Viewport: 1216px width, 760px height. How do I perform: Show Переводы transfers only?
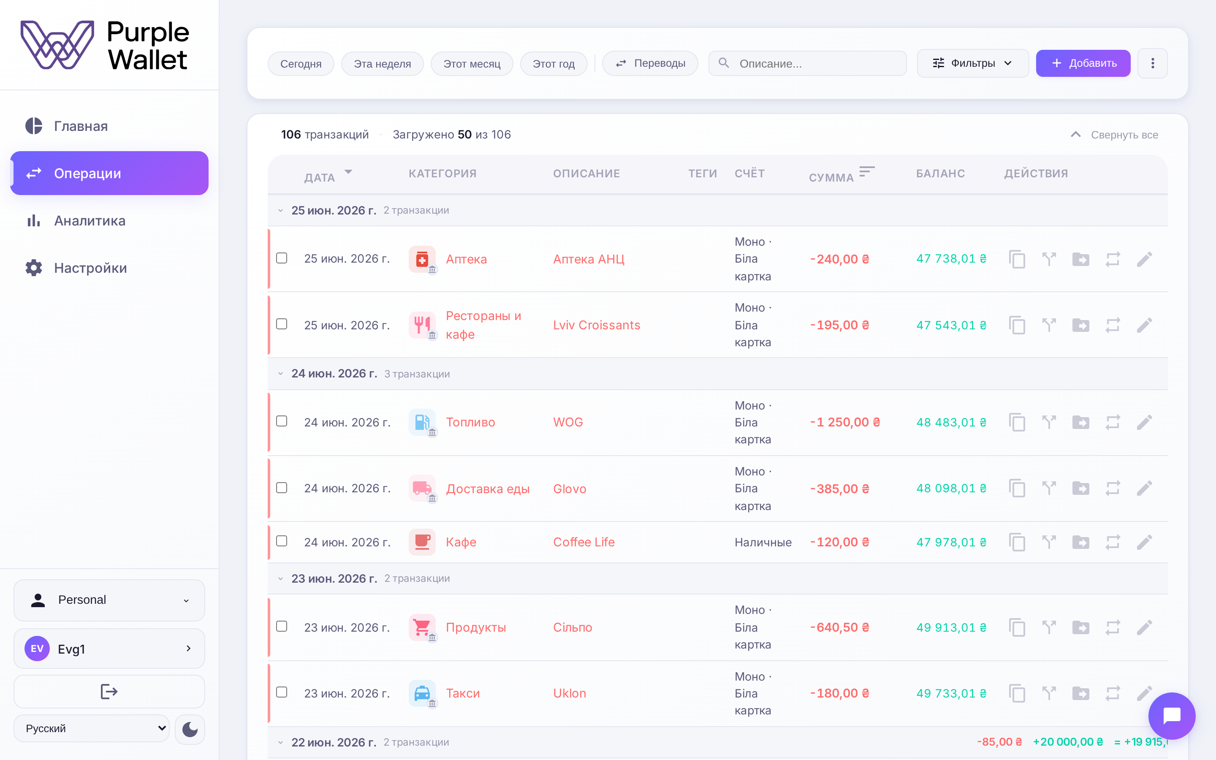(650, 63)
